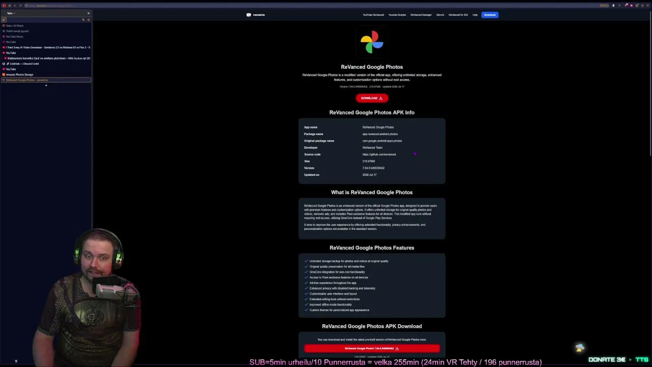This screenshot has width=652, height=367.
Task: Open the browser main menu icon
Action: (x=647, y=6)
